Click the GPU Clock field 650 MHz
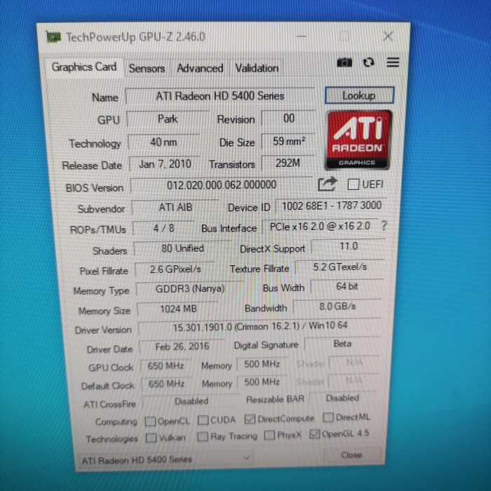Screen dimensions: 491x491 (166, 365)
